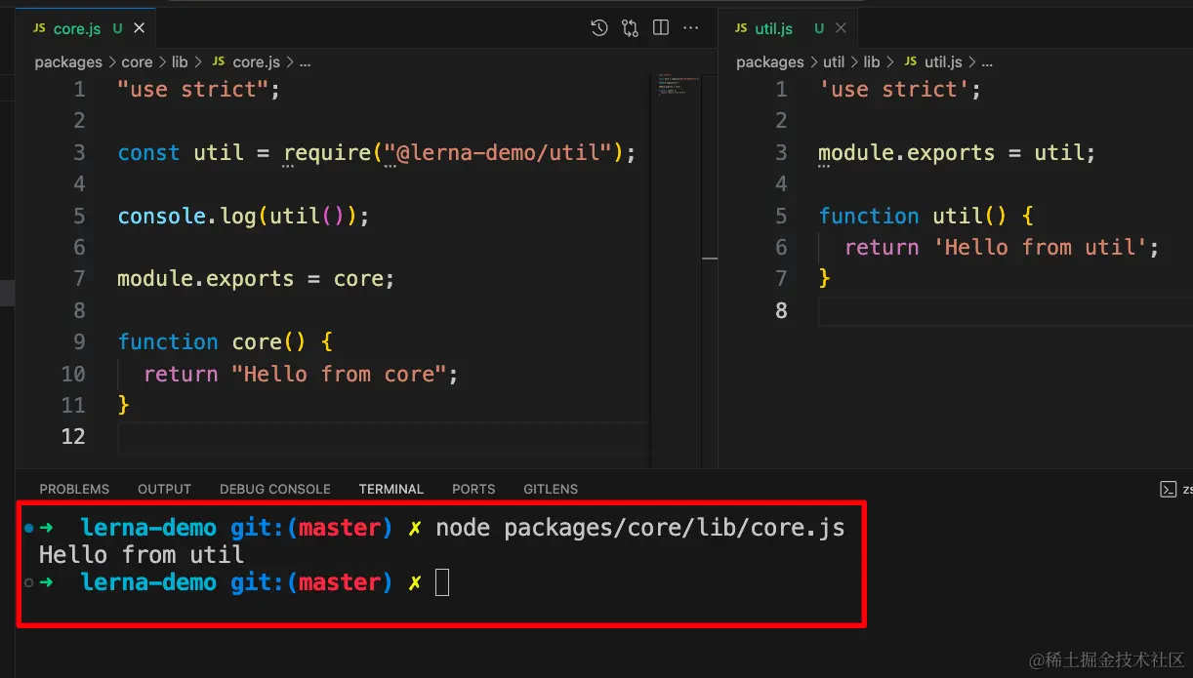
Task: Close the util.js tab
Action: (841, 28)
